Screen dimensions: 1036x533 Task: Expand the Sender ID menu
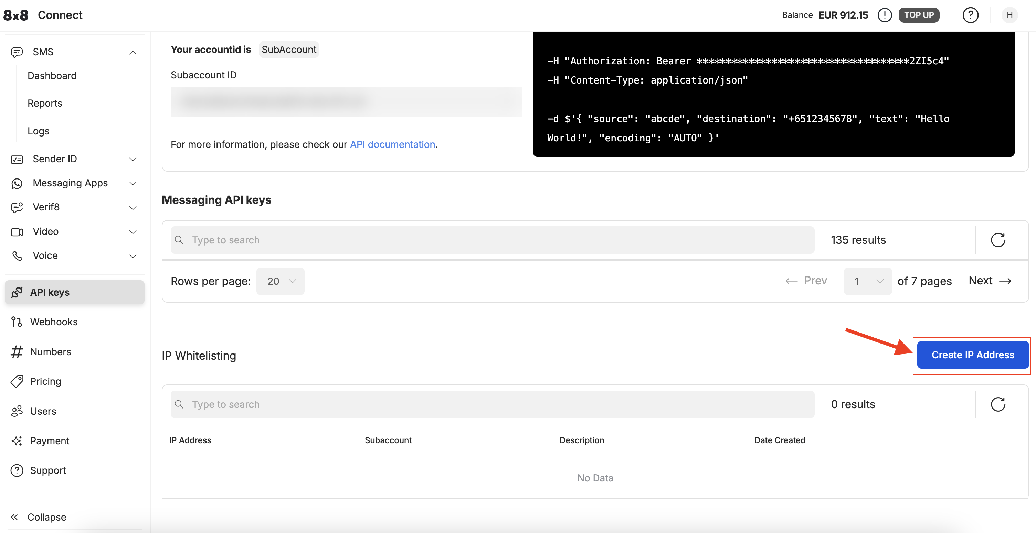coord(132,159)
